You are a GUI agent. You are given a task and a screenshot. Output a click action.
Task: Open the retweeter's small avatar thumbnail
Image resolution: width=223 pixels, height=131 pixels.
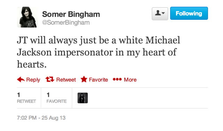(83, 98)
